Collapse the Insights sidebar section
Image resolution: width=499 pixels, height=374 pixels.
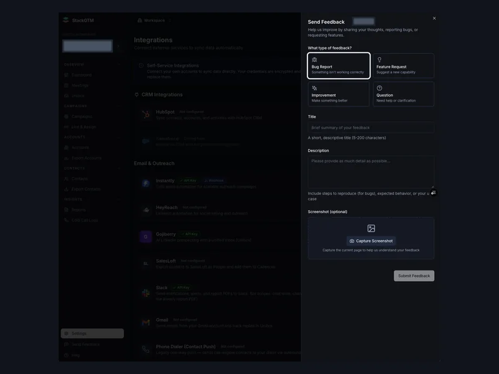[x=119, y=199]
